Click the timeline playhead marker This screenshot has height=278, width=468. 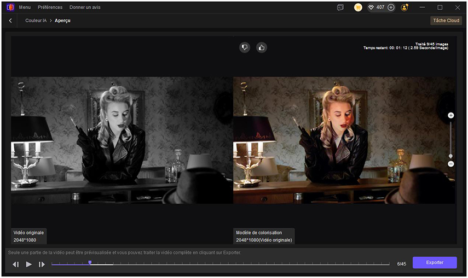[x=90, y=263]
